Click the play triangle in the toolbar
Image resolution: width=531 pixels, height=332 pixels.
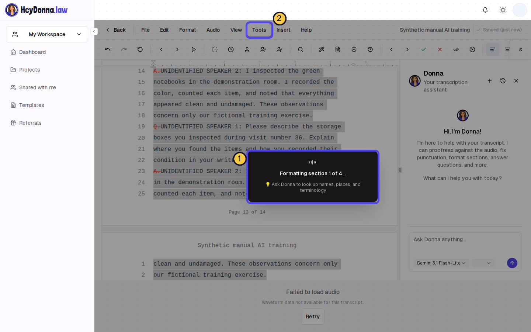click(194, 49)
